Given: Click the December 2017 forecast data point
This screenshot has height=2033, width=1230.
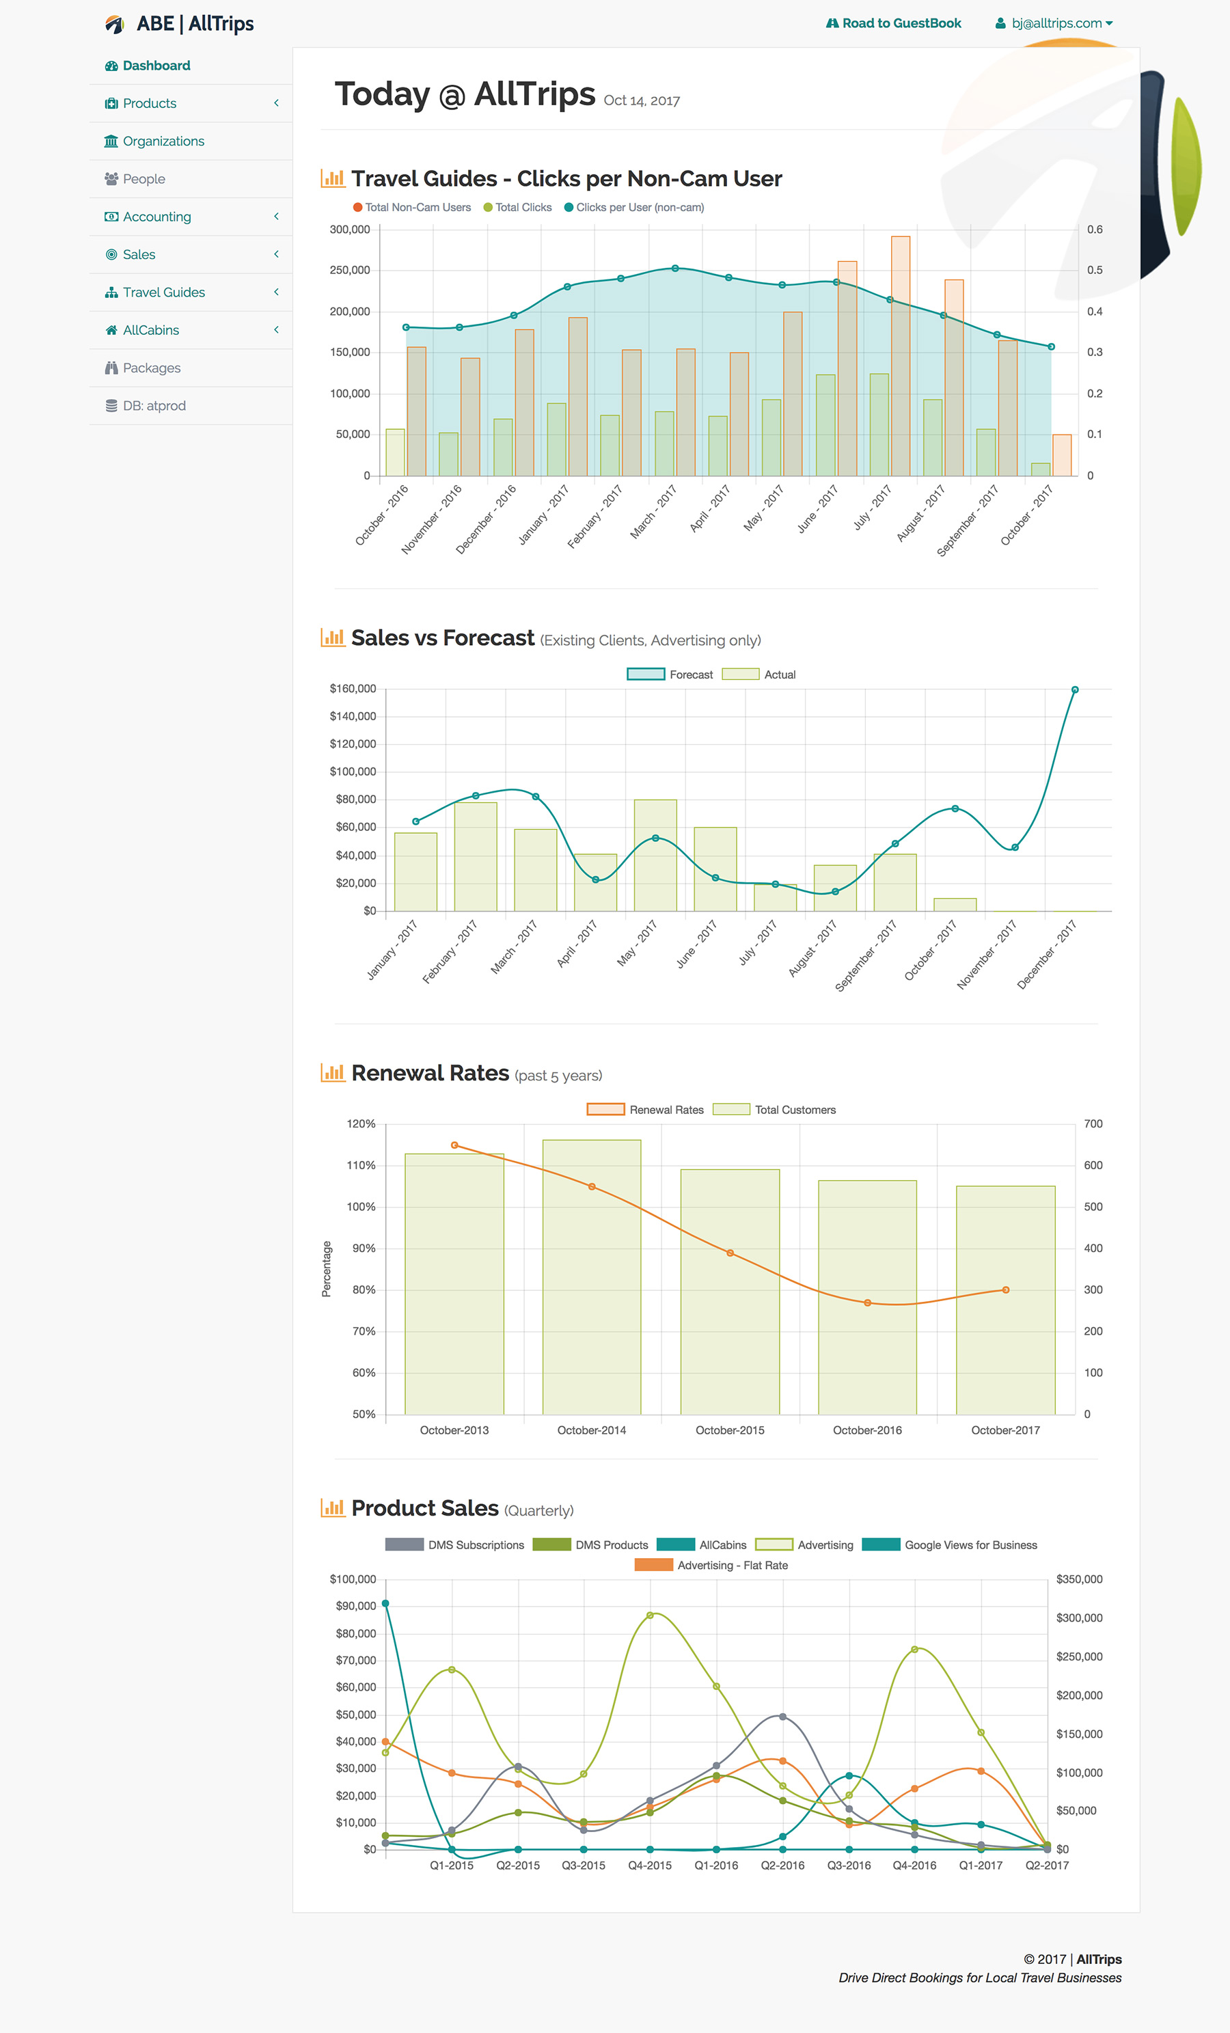Looking at the screenshot, I should coord(1074,690).
